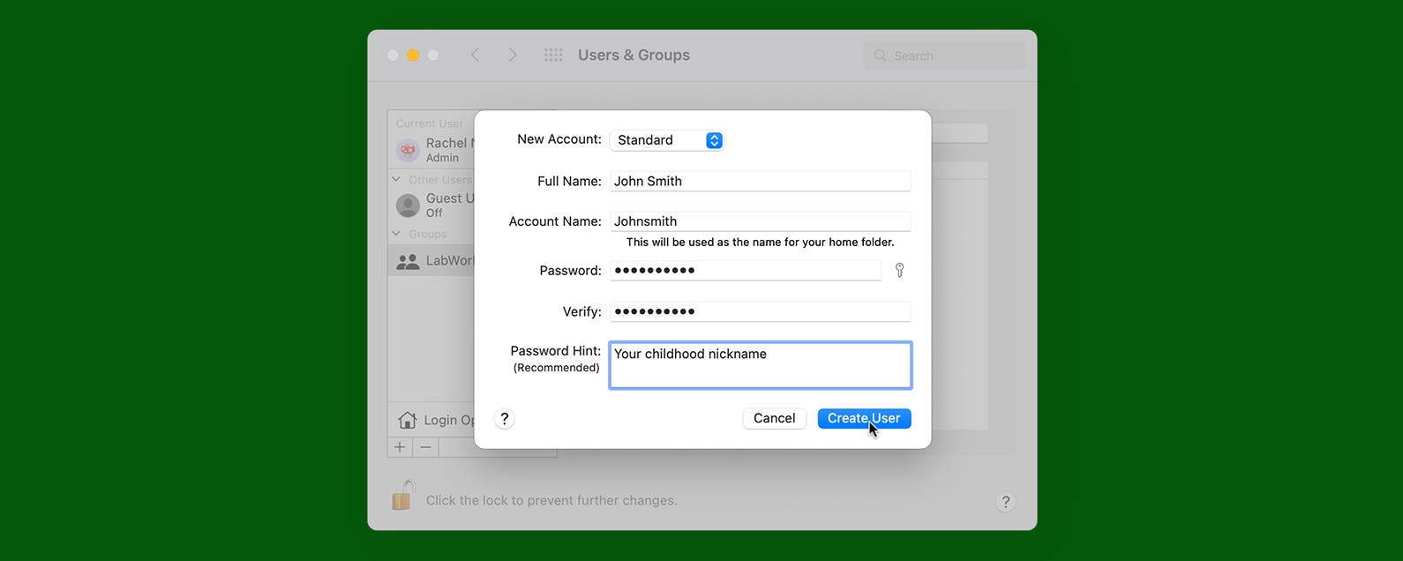This screenshot has width=1403, height=561.
Task: Click the Guest User avatar icon
Action: coord(408,206)
